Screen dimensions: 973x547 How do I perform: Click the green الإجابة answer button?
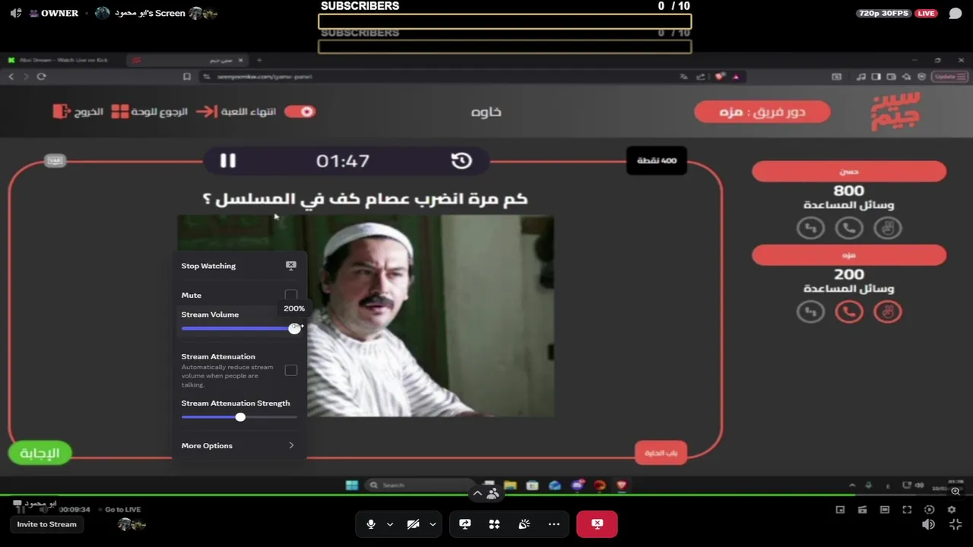pos(40,453)
